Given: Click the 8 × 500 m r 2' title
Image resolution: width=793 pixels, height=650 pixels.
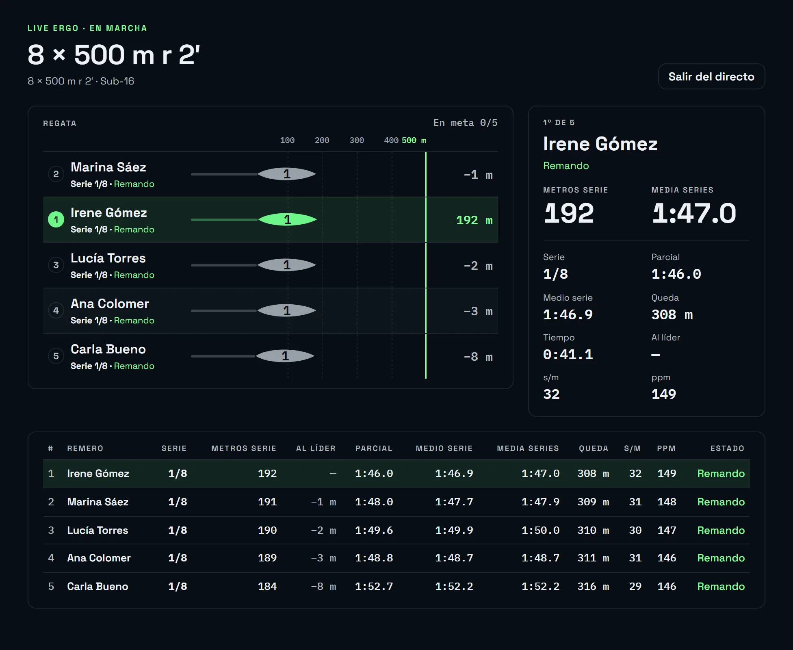Looking at the screenshot, I should (114, 54).
